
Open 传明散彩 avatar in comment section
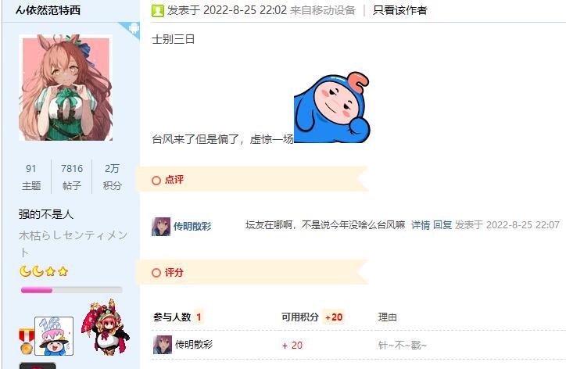[x=161, y=227]
